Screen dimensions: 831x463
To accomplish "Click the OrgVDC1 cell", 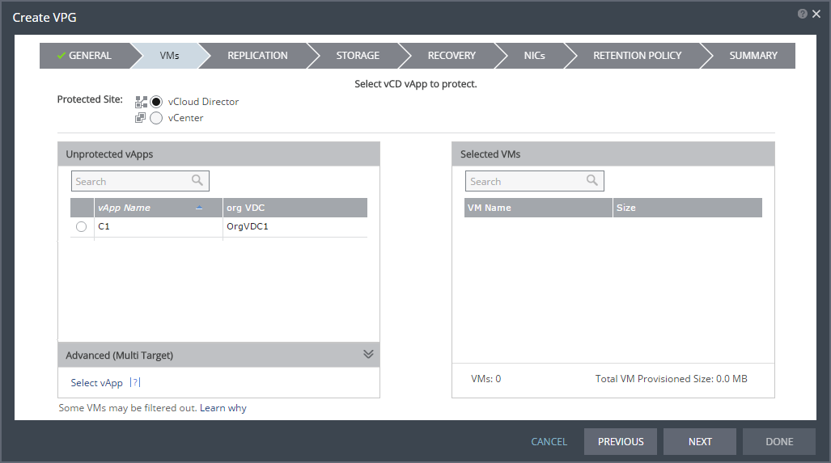I will tap(295, 226).
